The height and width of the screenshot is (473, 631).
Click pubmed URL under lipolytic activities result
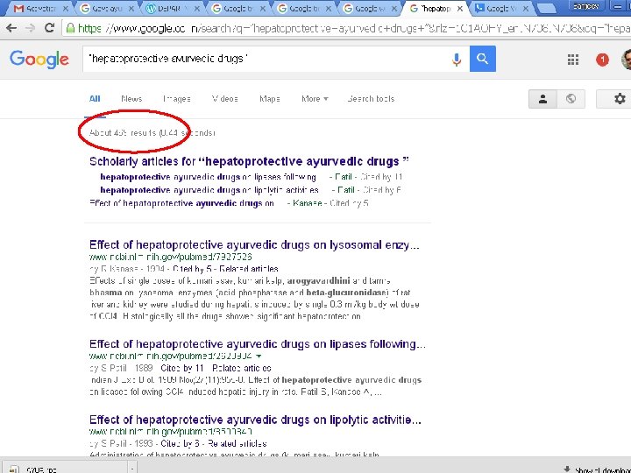pyautogui.click(x=171, y=432)
